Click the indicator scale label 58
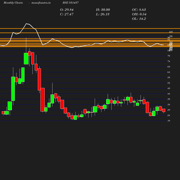 click(171, 36)
